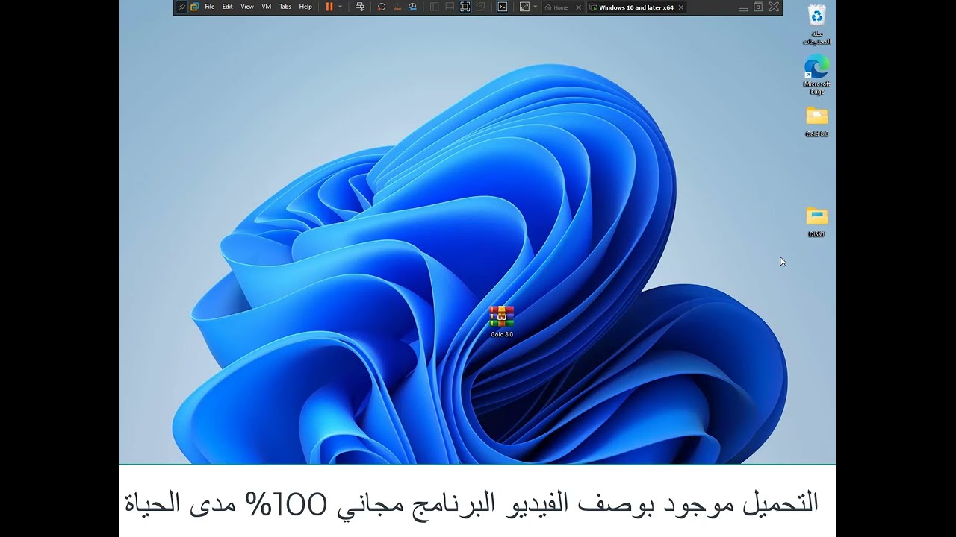Image resolution: width=956 pixels, height=537 pixels.
Task: Open the Help menu
Action: coord(305,7)
